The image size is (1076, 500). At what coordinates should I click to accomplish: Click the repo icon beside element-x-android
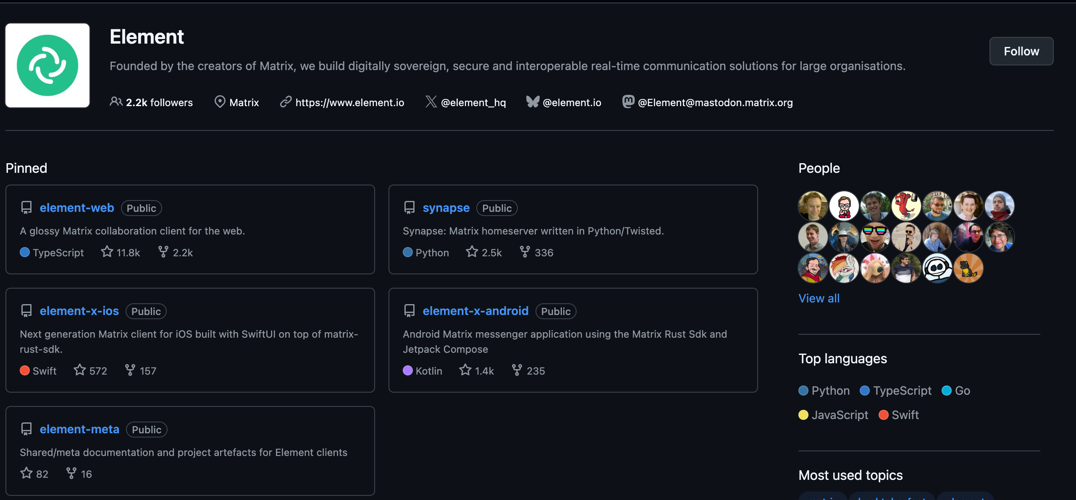(x=409, y=311)
